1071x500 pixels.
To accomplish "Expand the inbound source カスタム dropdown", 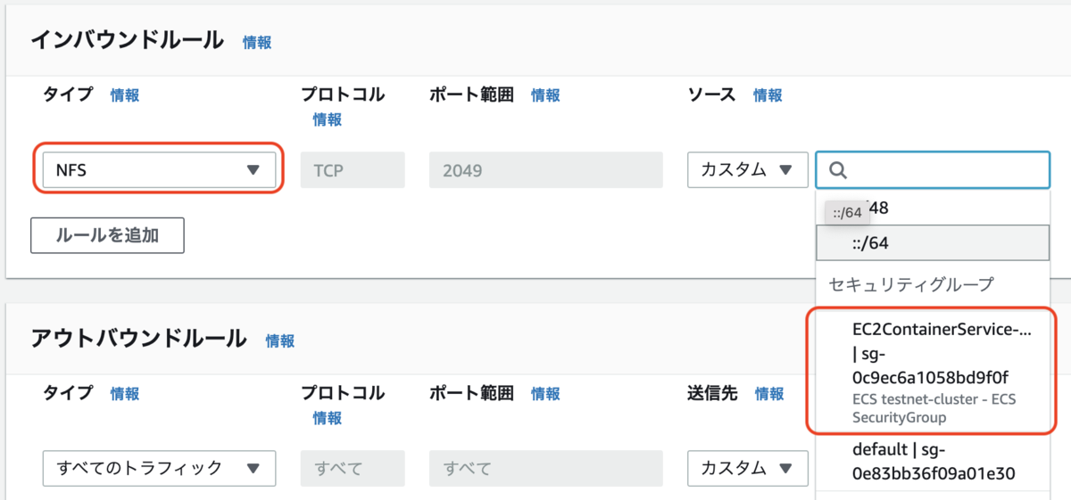I will pyautogui.click(x=747, y=169).
